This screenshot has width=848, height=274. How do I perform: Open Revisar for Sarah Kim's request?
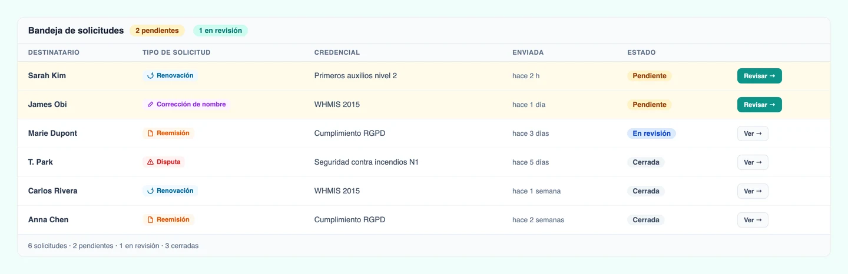(x=759, y=76)
